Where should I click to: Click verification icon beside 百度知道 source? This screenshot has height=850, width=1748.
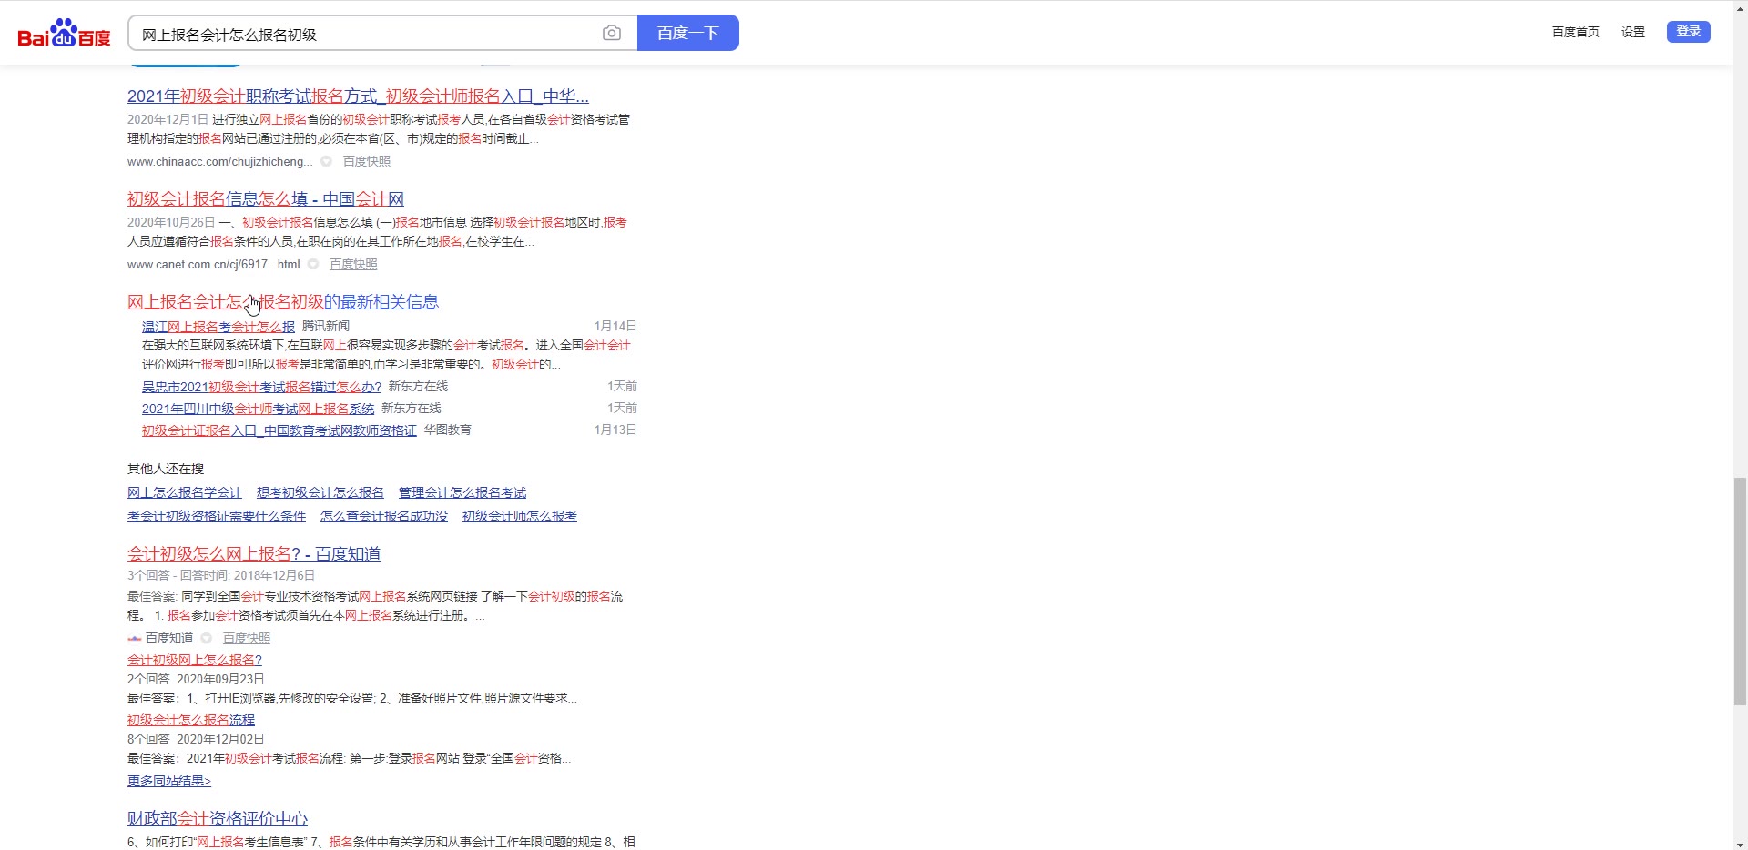207,639
